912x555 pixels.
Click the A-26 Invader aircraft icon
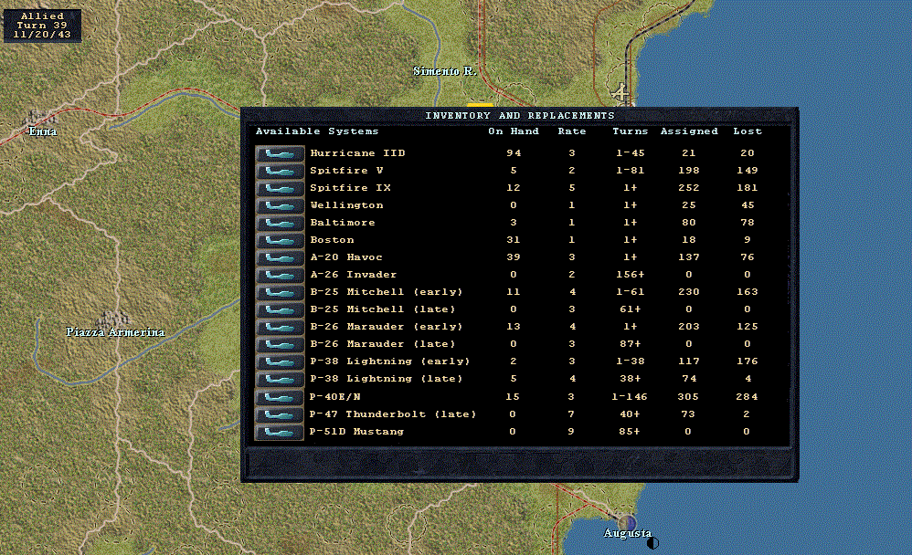coord(280,275)
